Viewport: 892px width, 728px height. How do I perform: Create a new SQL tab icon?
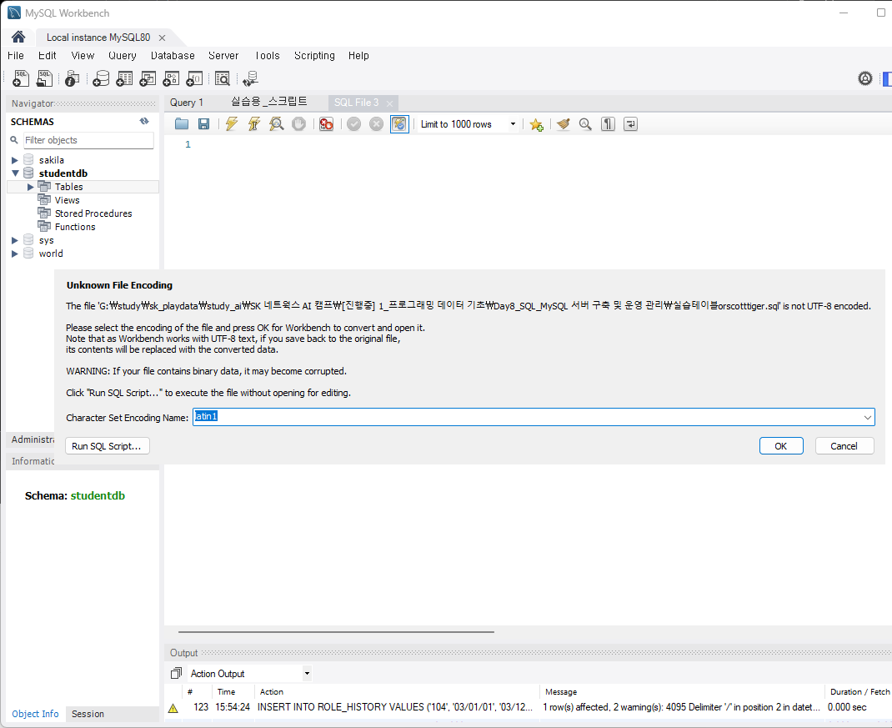pos(21,78)
